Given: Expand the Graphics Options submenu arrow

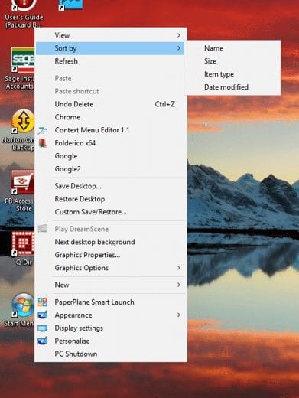Looking at the screenshot, I should [179, 268].
